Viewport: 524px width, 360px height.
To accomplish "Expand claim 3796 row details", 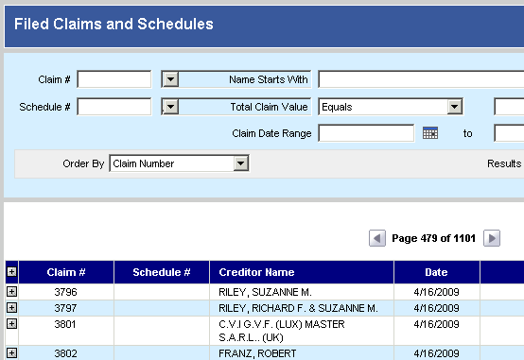I will (x=11, y=292).
